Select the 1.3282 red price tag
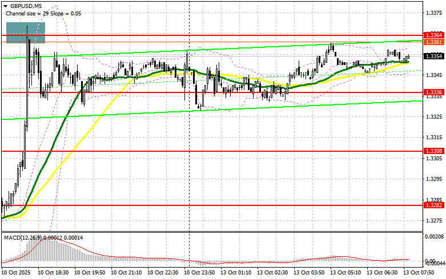Viewport: 446px width, 279px height. coord(432,205)
